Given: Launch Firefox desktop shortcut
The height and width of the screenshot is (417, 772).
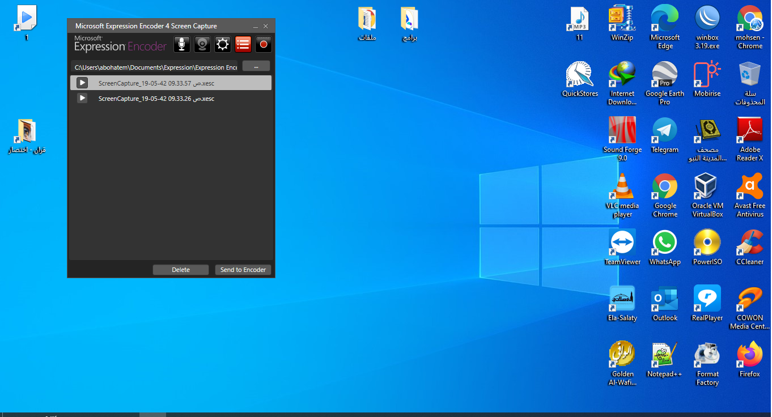Looking at the screenshot, I should pos(750,359).
